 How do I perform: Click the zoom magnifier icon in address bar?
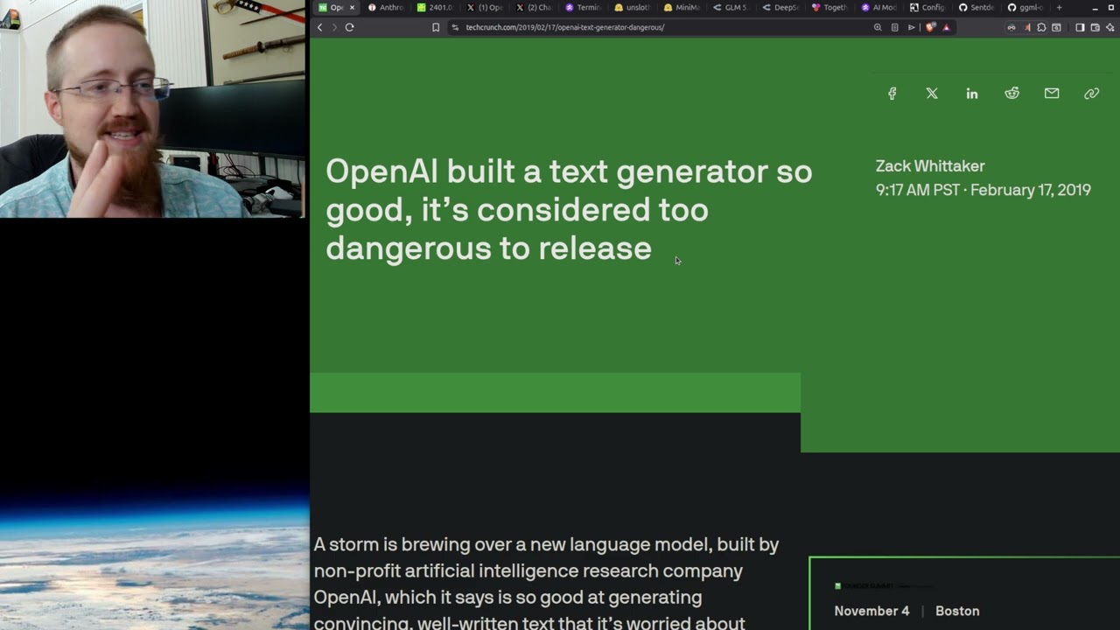coord(878,27)
